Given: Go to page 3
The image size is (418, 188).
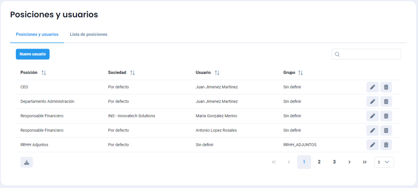Looking at the screenshot, I should coord(334,162).
